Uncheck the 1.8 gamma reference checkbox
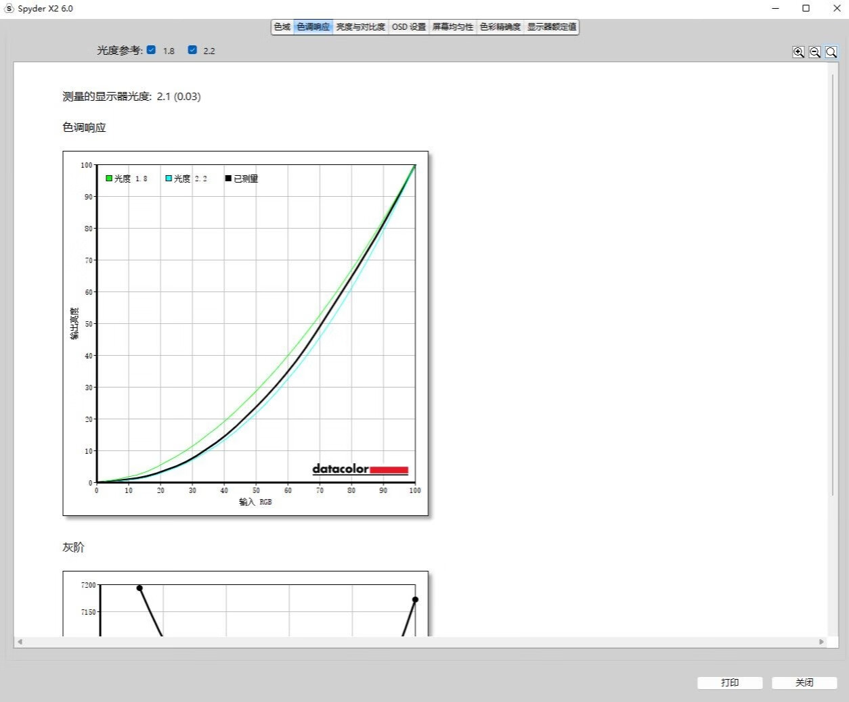This screenshot has height=702, width=849. [151, 50]
